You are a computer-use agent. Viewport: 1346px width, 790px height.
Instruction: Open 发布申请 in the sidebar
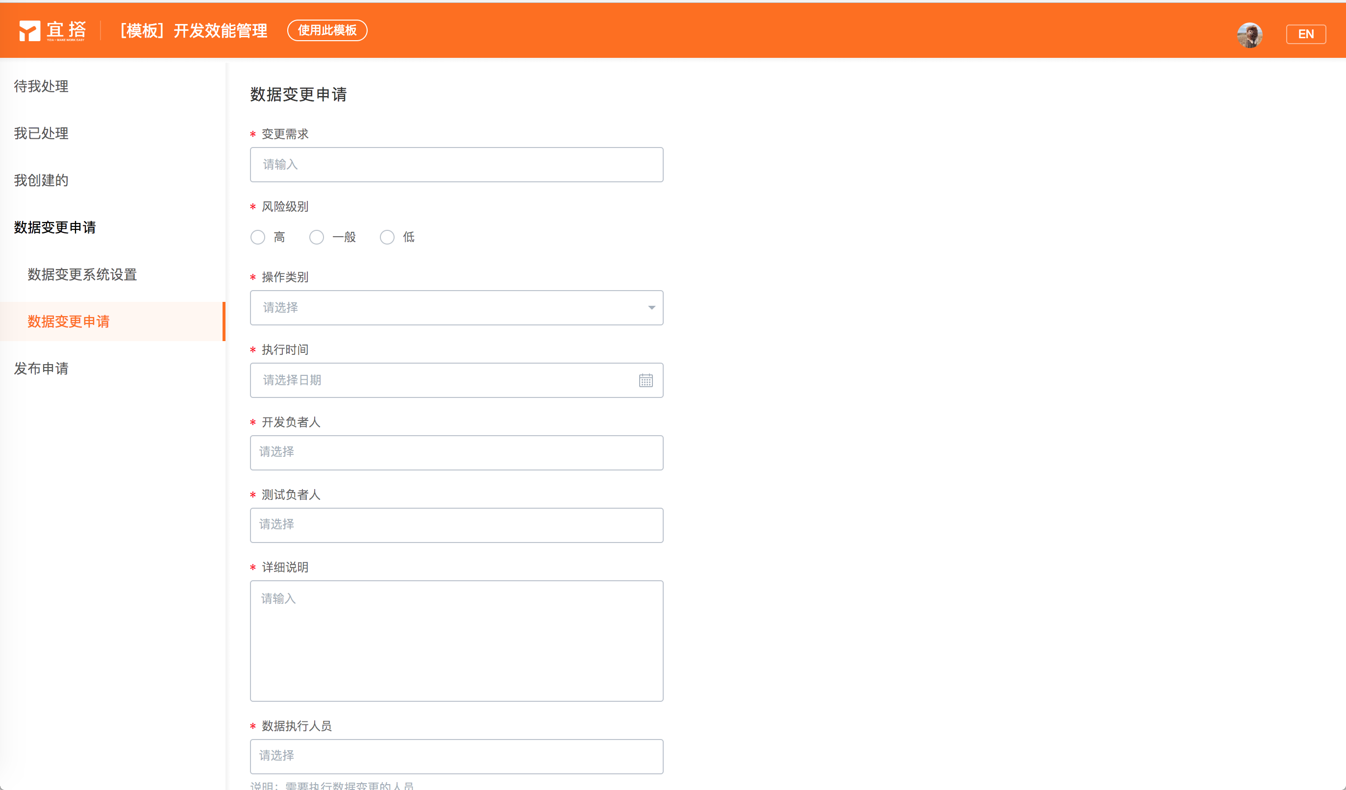point(41,369)
